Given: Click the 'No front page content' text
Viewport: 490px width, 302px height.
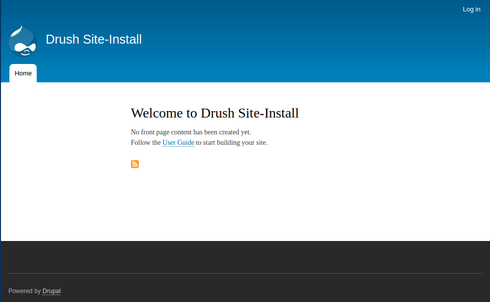Looking at the screenshot, I should (191, 132).
